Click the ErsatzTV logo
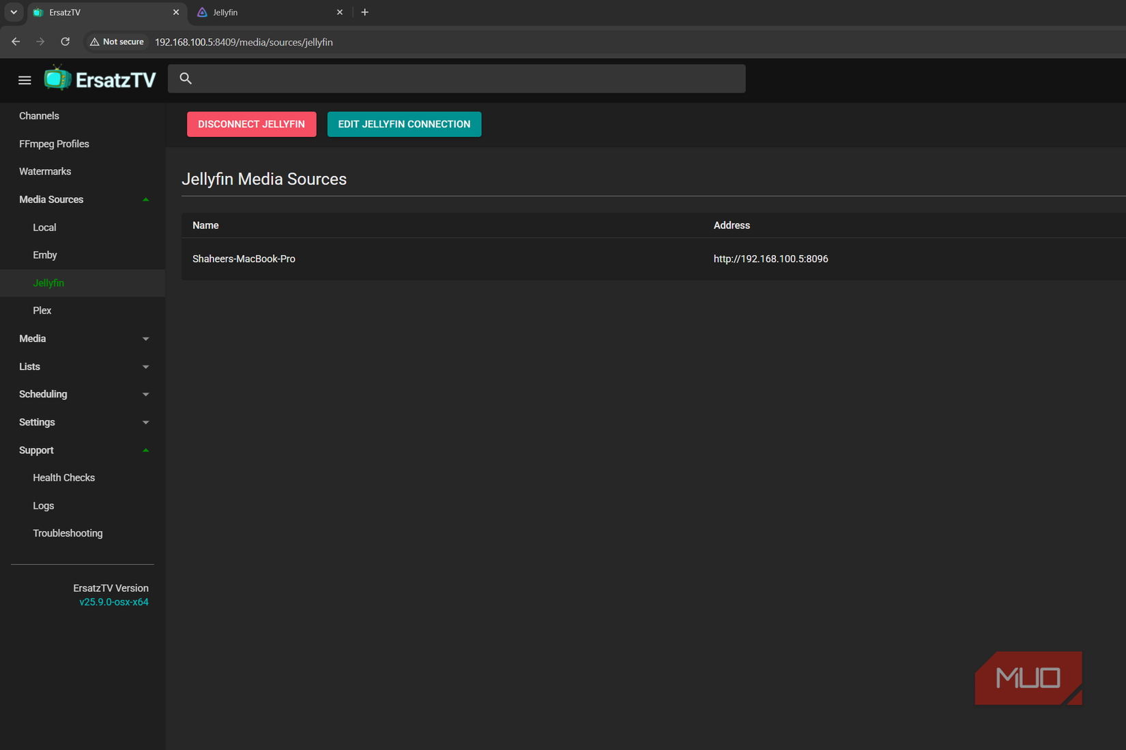The width and height of the screenshot is (1126, 750). (100, 79)
